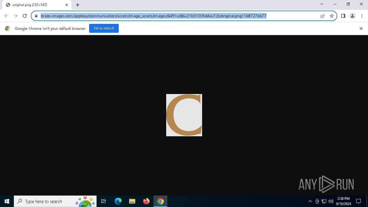Reload the current page
368x207 pixels.
point(25,16)
